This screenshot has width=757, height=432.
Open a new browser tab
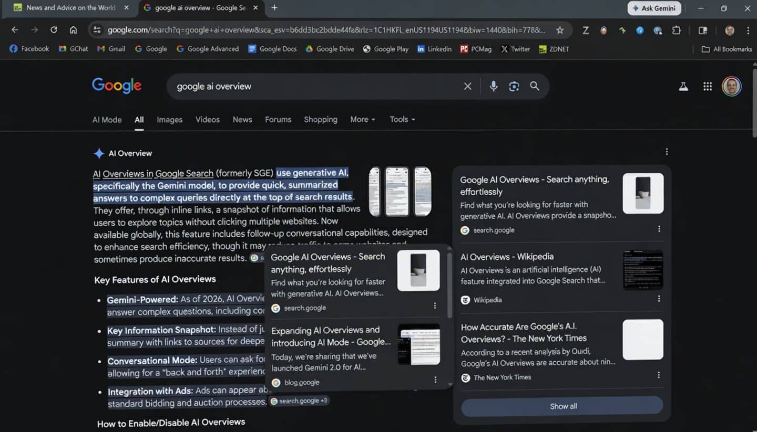pos(274,8)
